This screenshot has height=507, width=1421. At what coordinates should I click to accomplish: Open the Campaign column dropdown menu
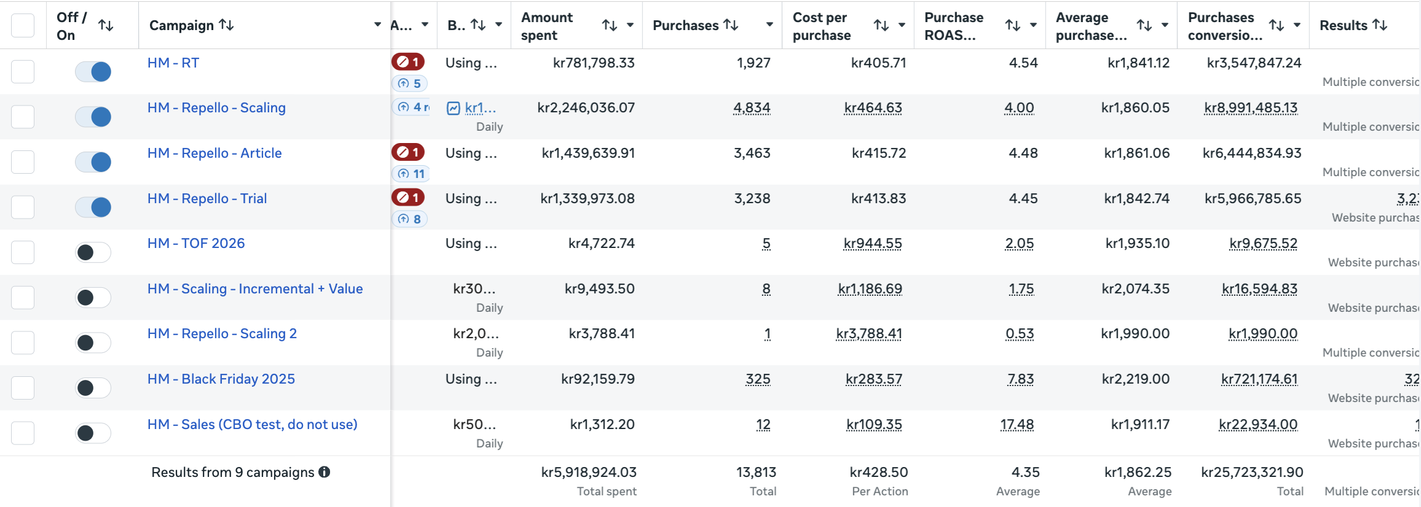coord(377,25)
